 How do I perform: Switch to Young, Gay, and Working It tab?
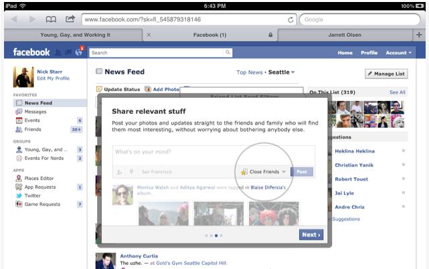pos(75,35)
